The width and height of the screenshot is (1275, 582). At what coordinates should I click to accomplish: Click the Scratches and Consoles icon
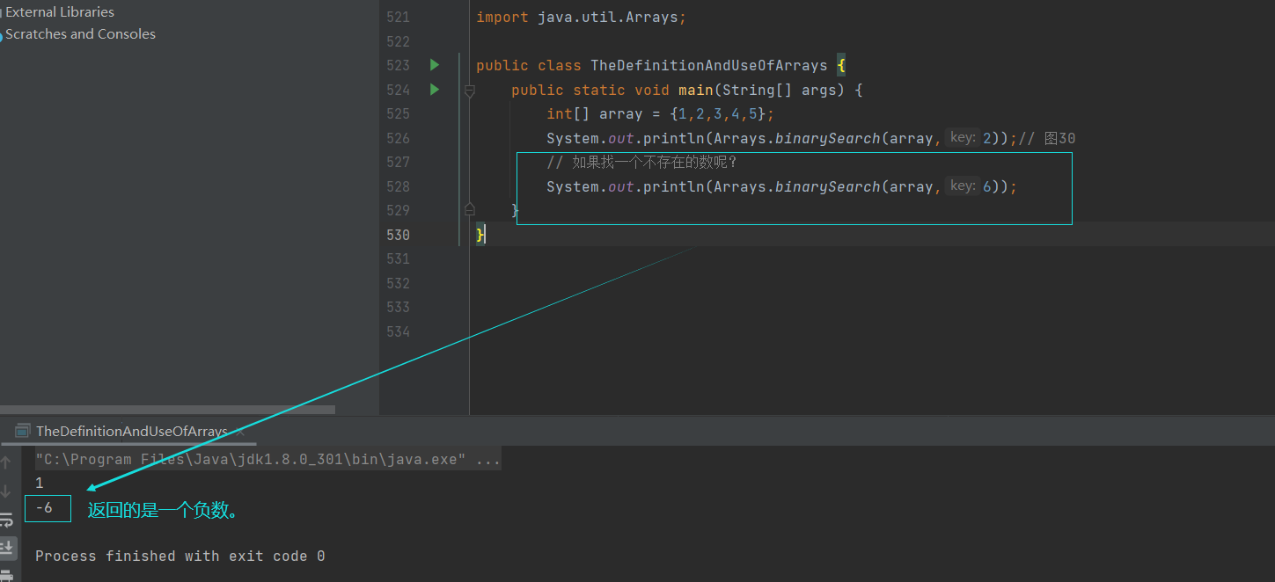[x=1, y=36]
